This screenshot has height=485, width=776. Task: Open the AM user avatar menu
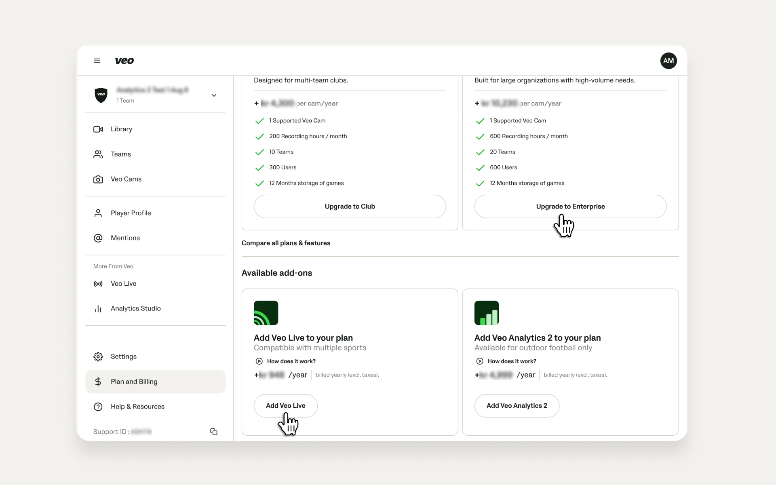coord(668,61)
